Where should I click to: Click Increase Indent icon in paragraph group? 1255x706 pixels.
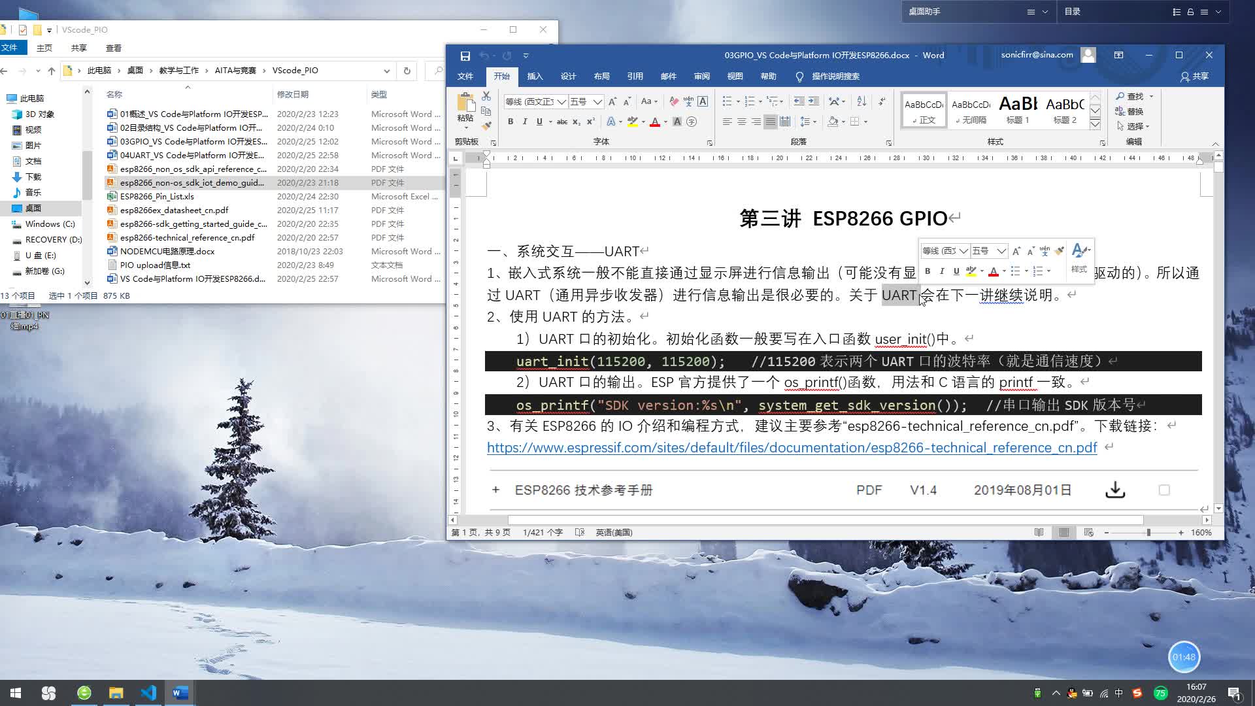coord(814,101)
